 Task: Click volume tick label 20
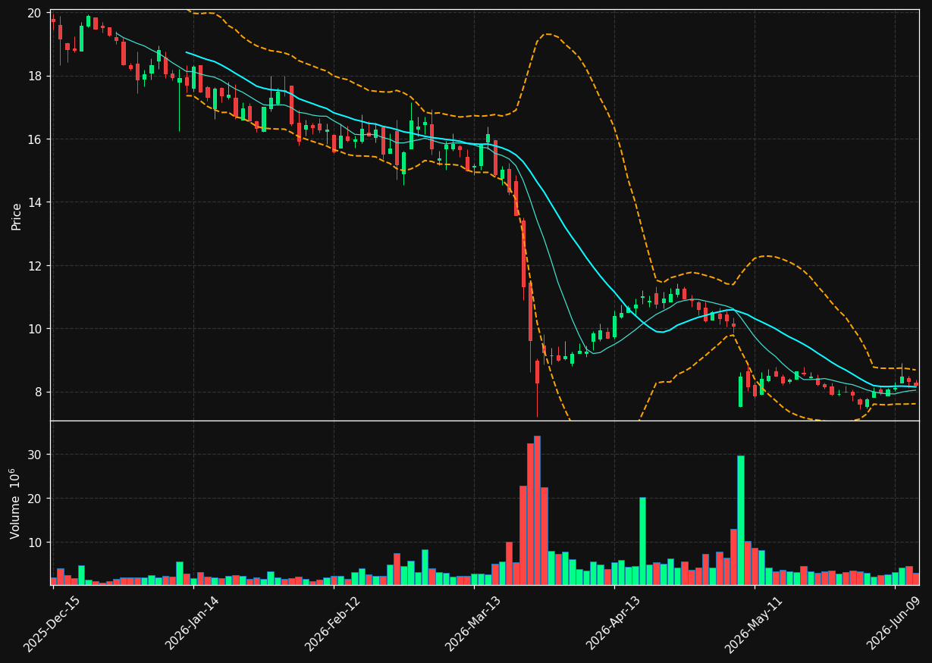[35, 499]
